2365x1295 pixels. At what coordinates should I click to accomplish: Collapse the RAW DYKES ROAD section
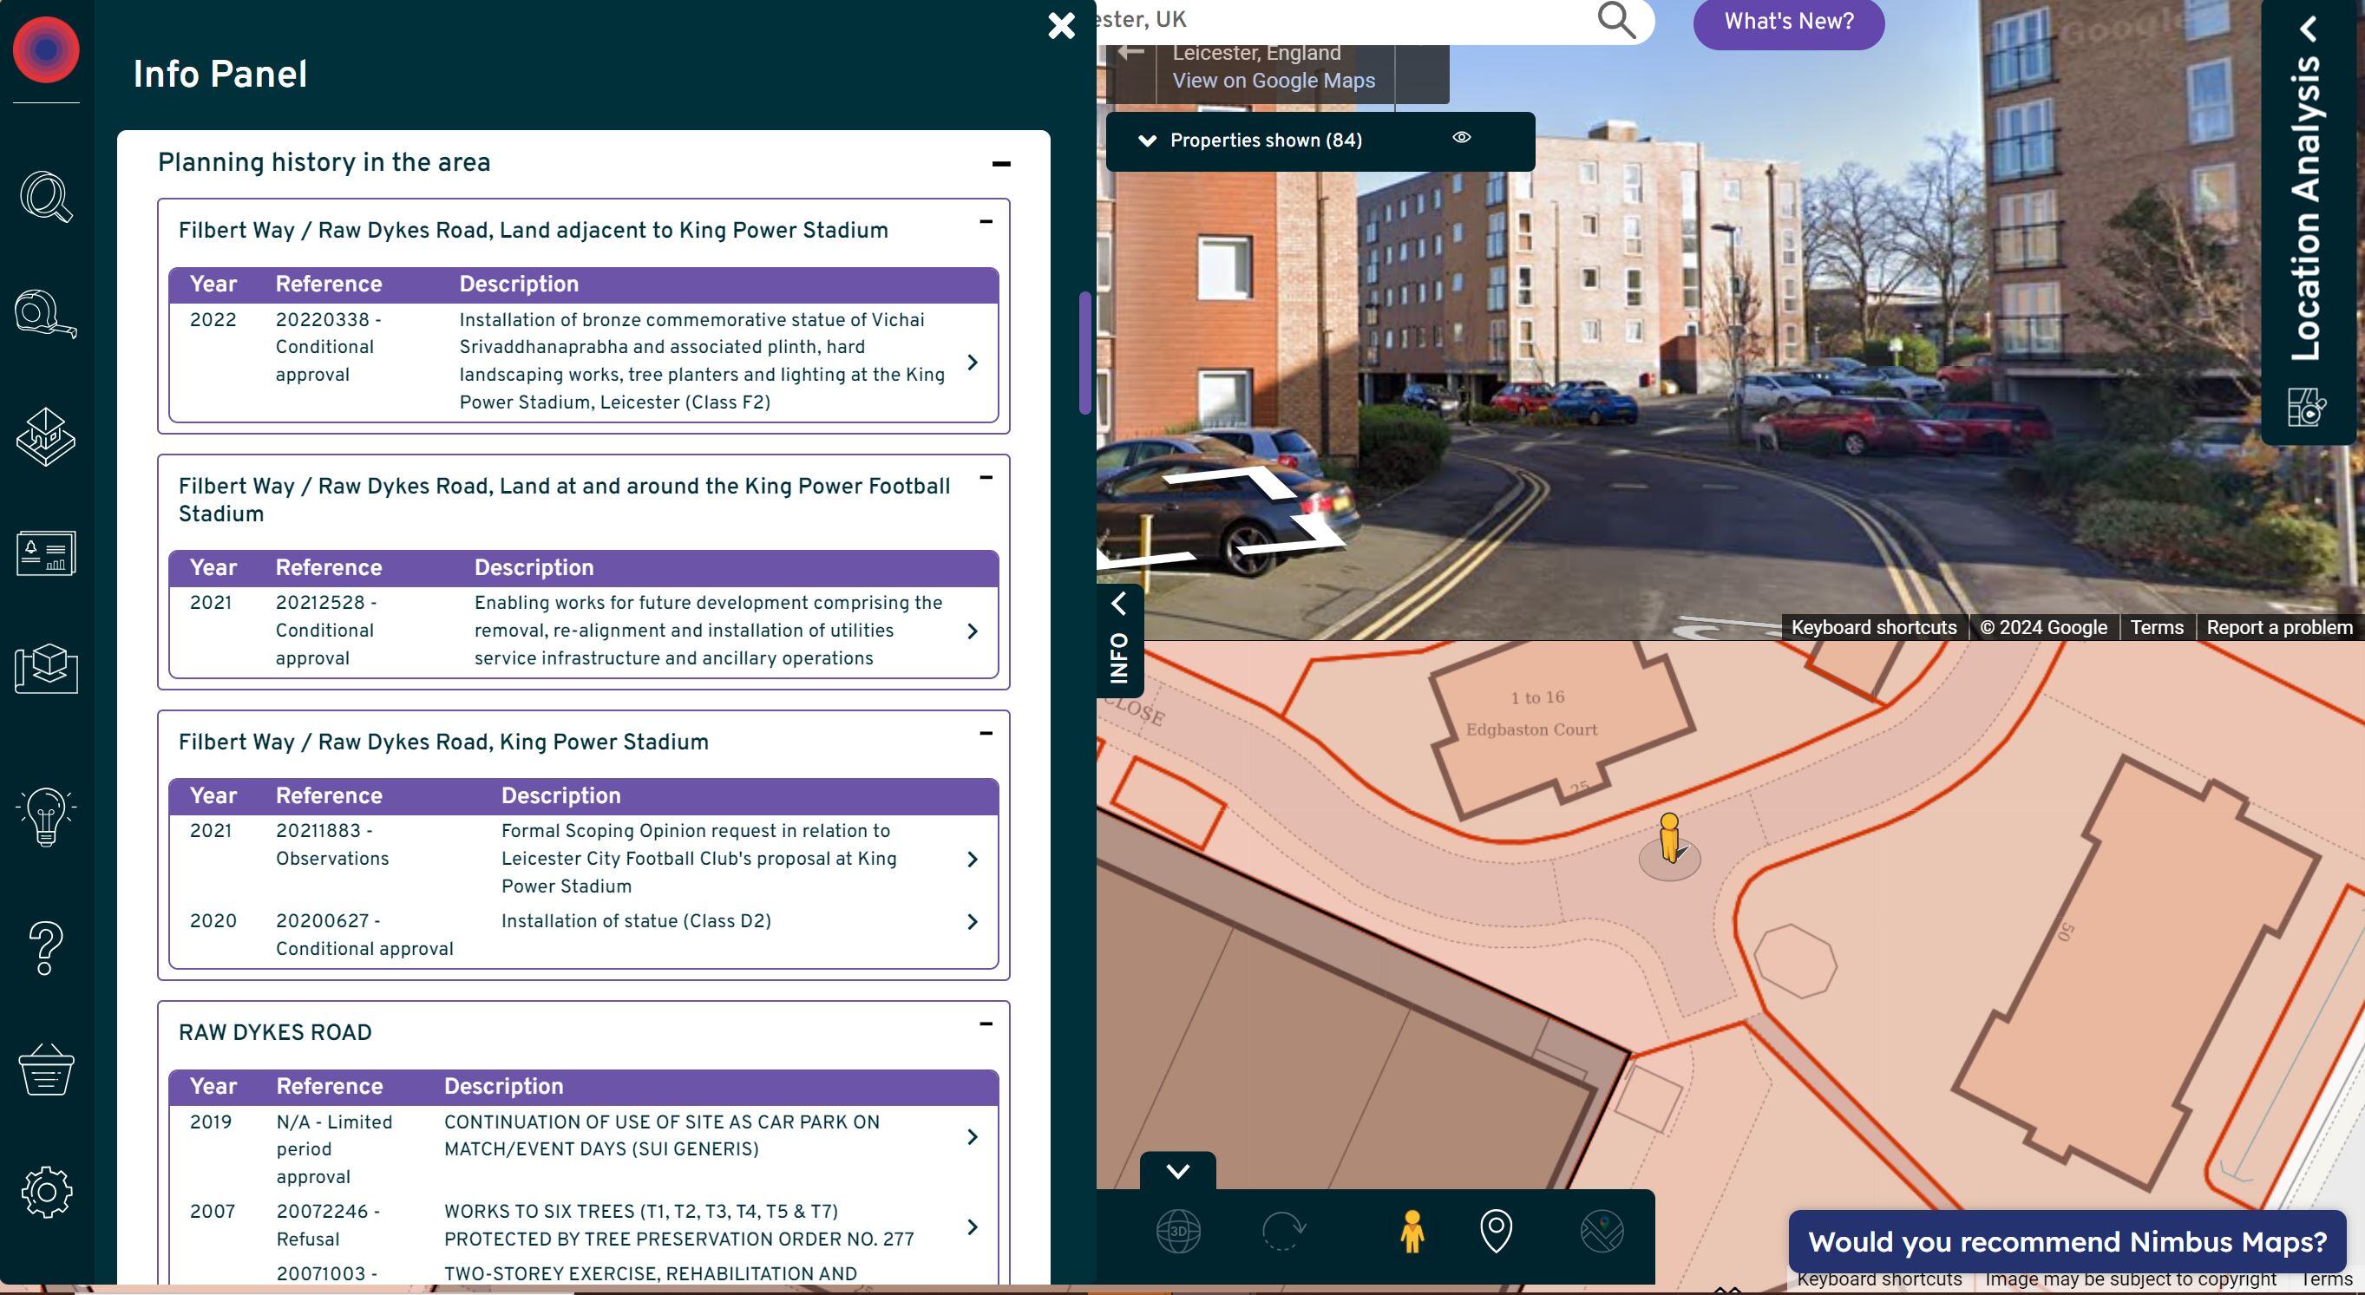(986, 1024)
